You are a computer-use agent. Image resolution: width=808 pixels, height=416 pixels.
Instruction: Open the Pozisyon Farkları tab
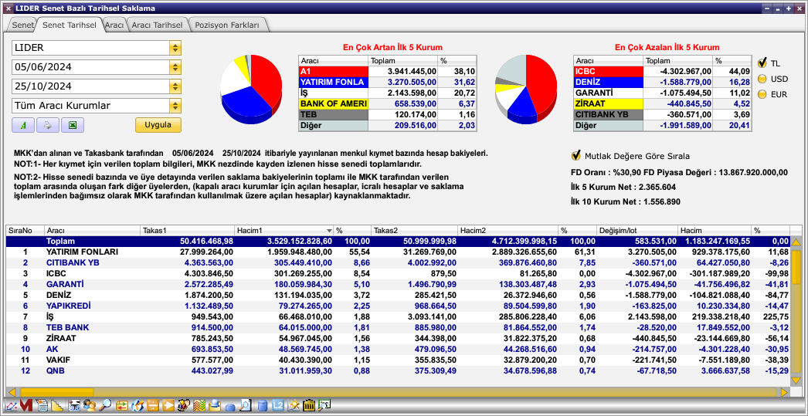click(227, 25)
